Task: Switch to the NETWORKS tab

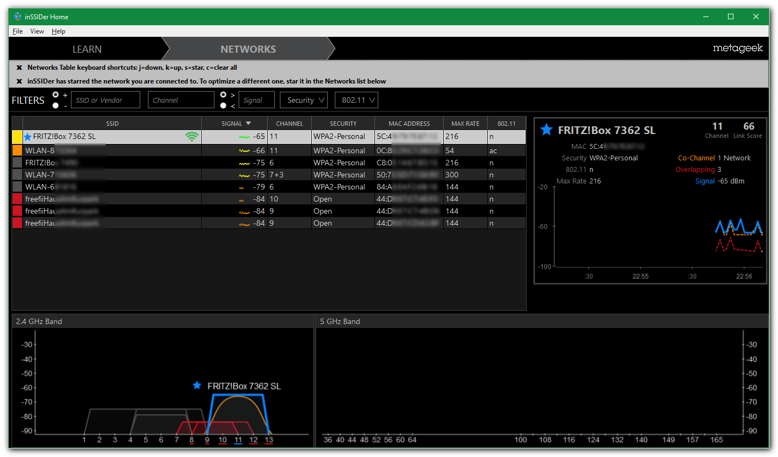Action: coord(249,49)
